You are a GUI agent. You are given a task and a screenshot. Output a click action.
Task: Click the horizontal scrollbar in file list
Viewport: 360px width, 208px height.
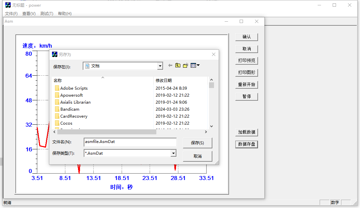click(107, 132)
